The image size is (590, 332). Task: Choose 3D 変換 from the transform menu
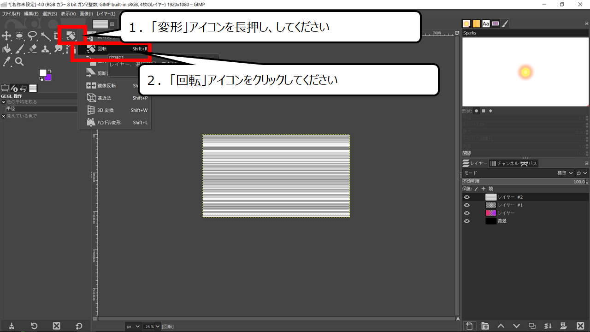coord(114,110)
